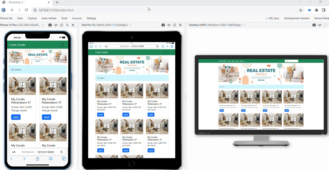The image size is (329, 170).
Task: Expand the iPhone 14 Plus device dropdown arrow
Action: [x=43, y=25]
